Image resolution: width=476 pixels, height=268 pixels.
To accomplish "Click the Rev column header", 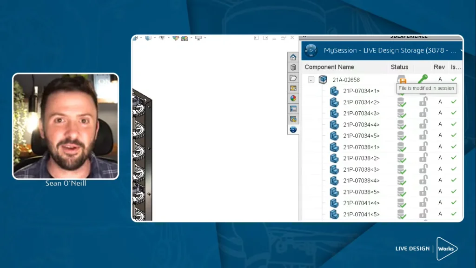I will (439, 67).
